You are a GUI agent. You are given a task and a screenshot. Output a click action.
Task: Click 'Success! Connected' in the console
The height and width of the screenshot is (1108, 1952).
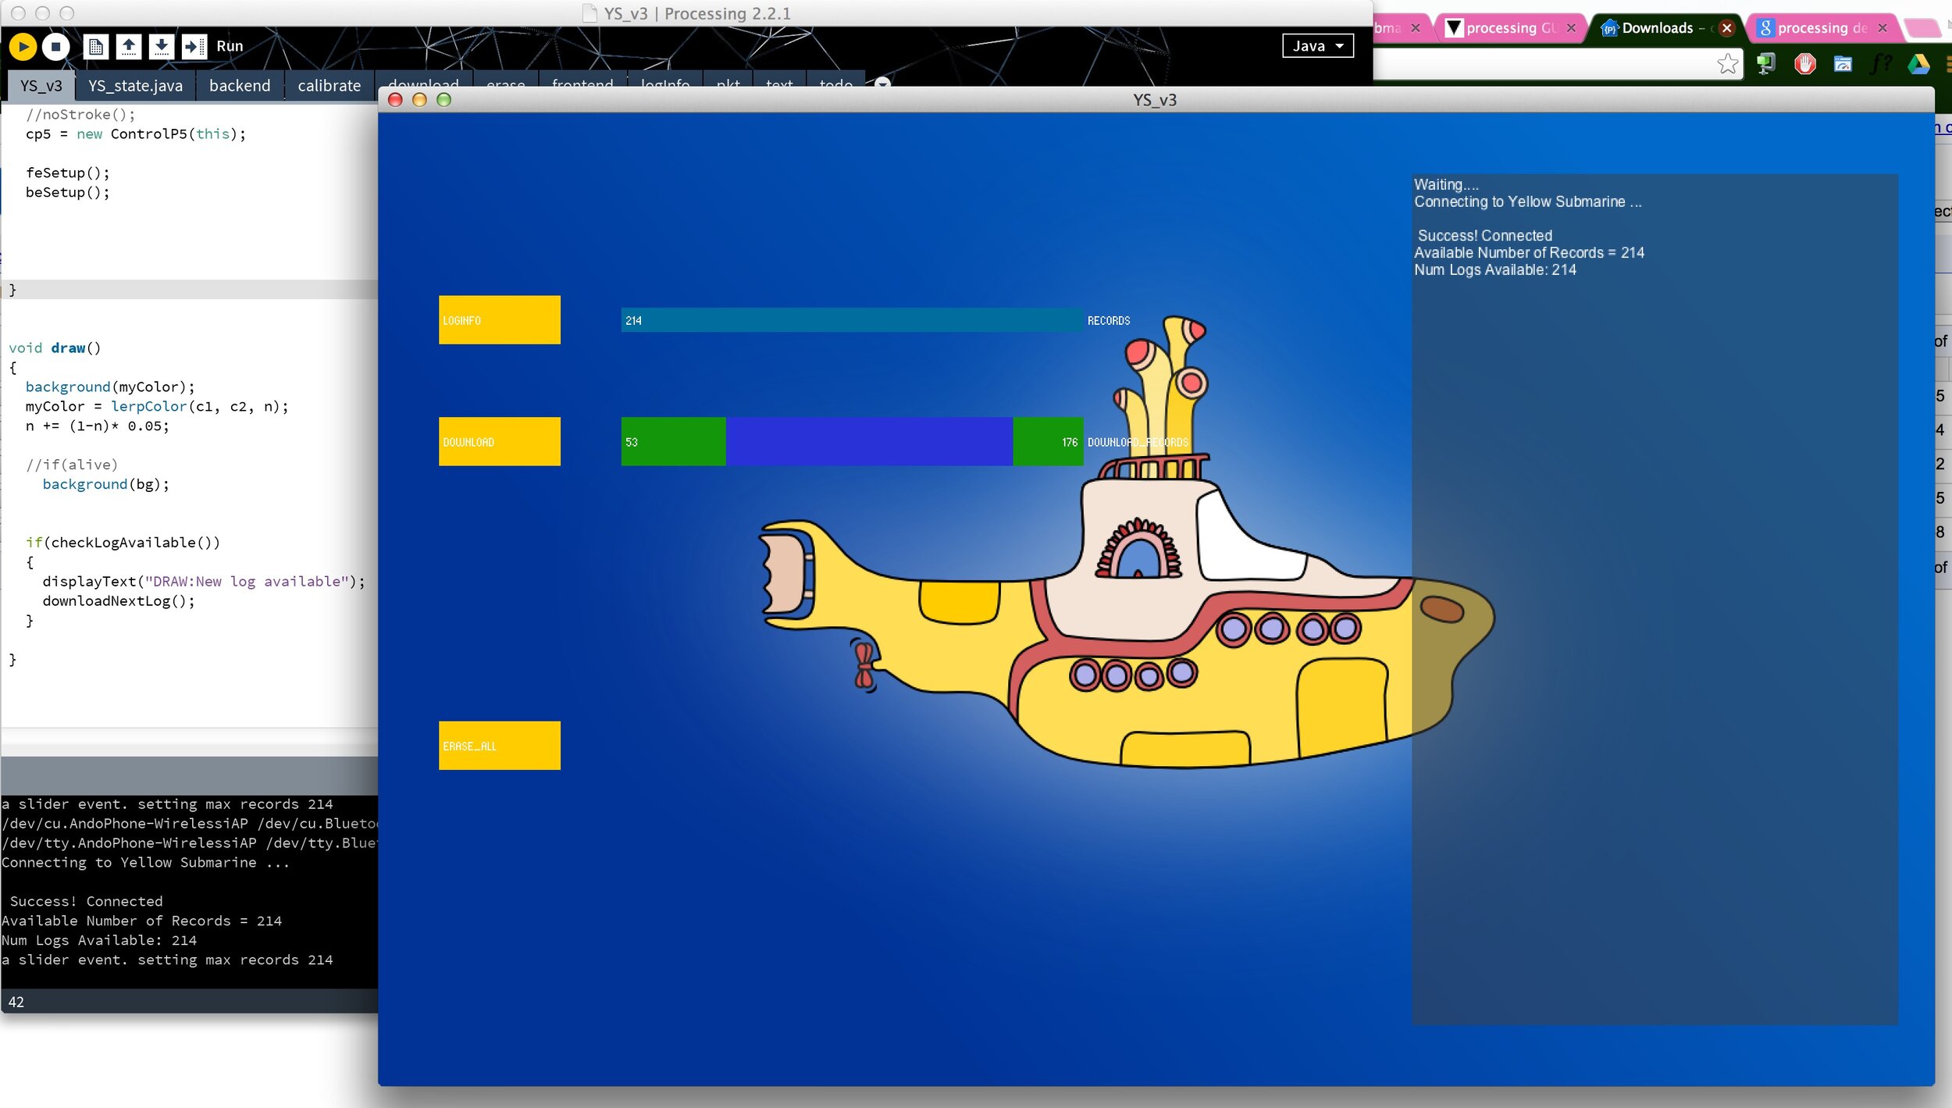[86, 901]
